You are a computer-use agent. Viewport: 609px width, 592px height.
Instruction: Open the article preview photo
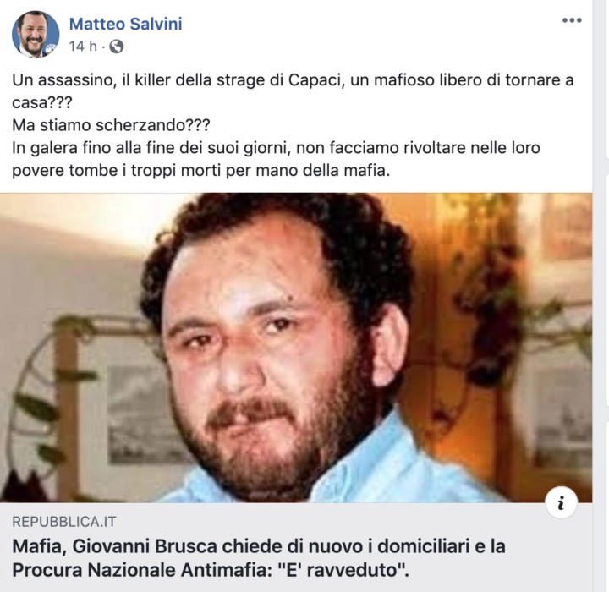296,348
